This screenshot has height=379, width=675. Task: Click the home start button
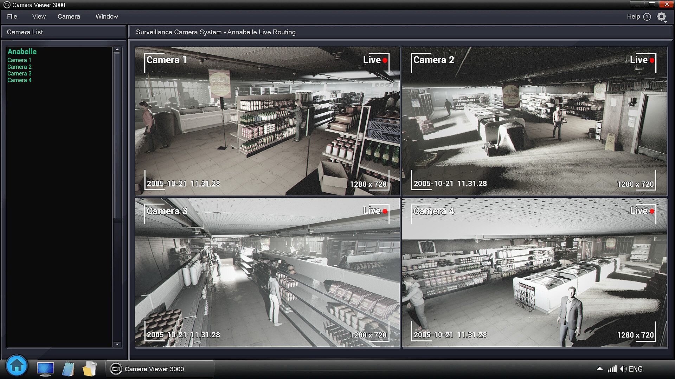(x=17, y=366)
